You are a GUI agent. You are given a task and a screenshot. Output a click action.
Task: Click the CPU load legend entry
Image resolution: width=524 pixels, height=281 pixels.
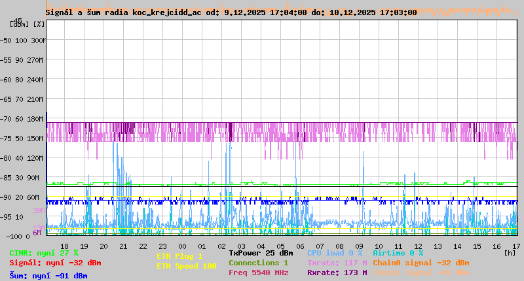pyautogui.click(x=335, y=253)
